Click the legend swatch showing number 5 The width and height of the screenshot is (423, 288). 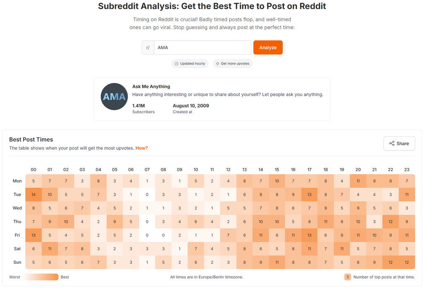coord(348,277)
